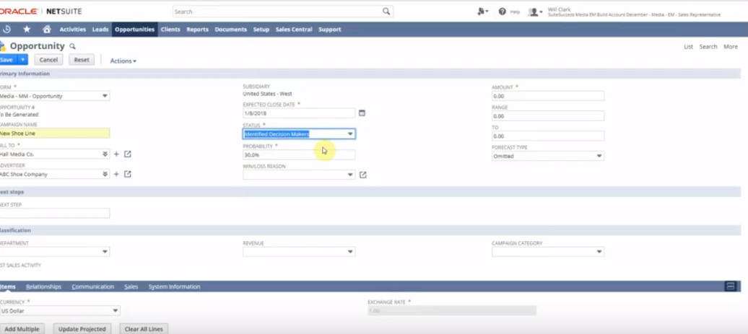Click the Probability input field
Screen dimensions: 748x334
299,154
